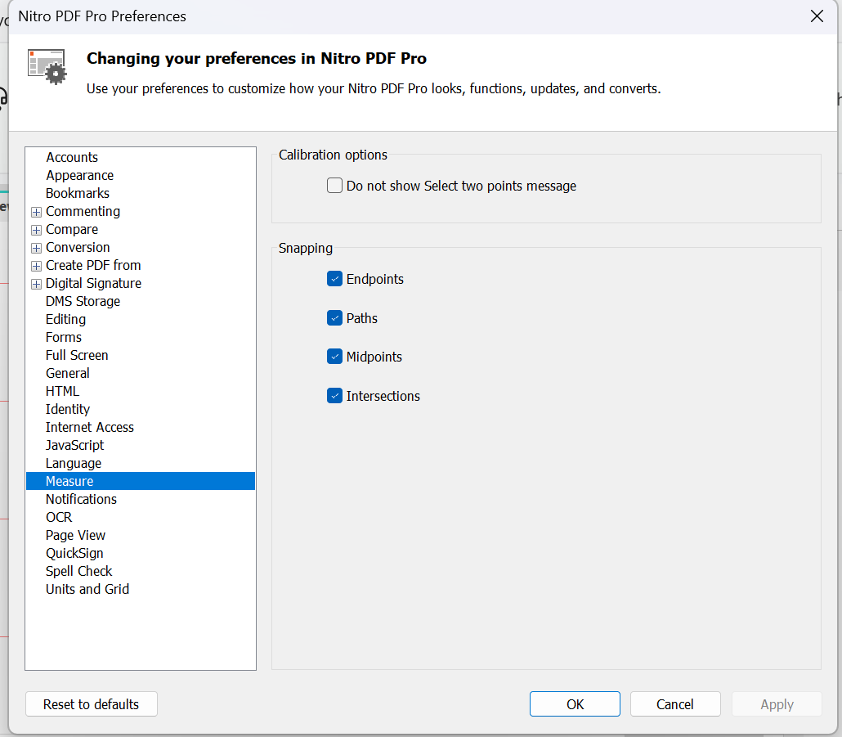
Task: Open Identity preferences
Action: [68, 409]
